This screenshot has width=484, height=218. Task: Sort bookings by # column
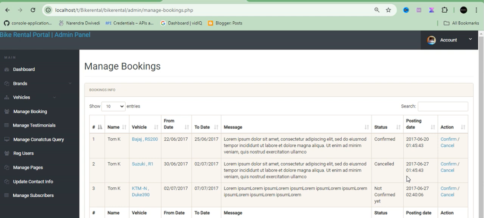point(97,124)
